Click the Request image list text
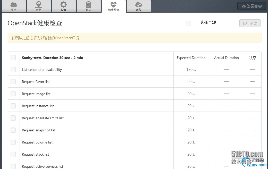The image size is (268, 169). [x=36, y=94]
